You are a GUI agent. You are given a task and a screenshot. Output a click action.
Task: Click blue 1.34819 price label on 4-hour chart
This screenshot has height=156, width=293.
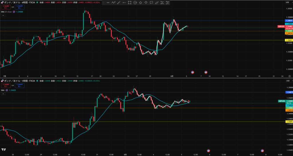tap(289, 21)
